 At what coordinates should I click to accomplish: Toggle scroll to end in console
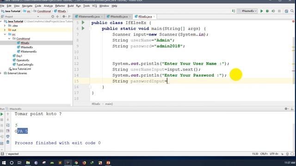8,131
